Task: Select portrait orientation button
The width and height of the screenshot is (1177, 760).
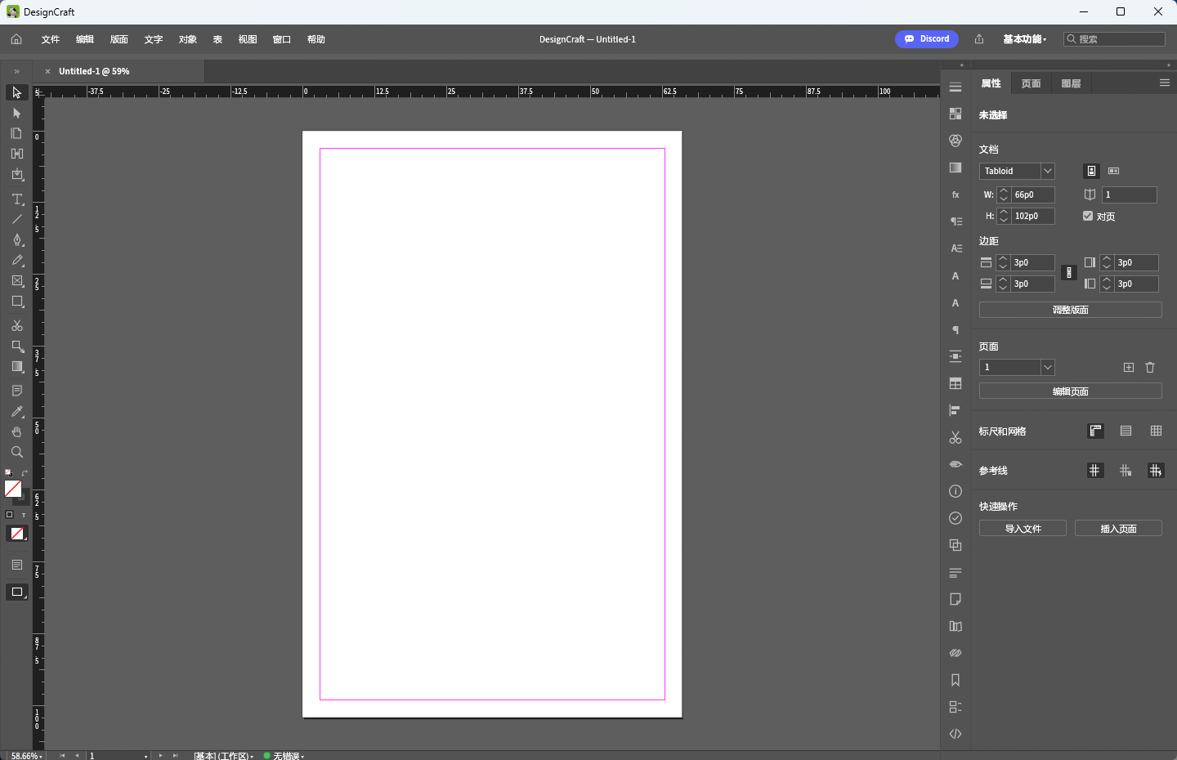Action: [1091, 171]
